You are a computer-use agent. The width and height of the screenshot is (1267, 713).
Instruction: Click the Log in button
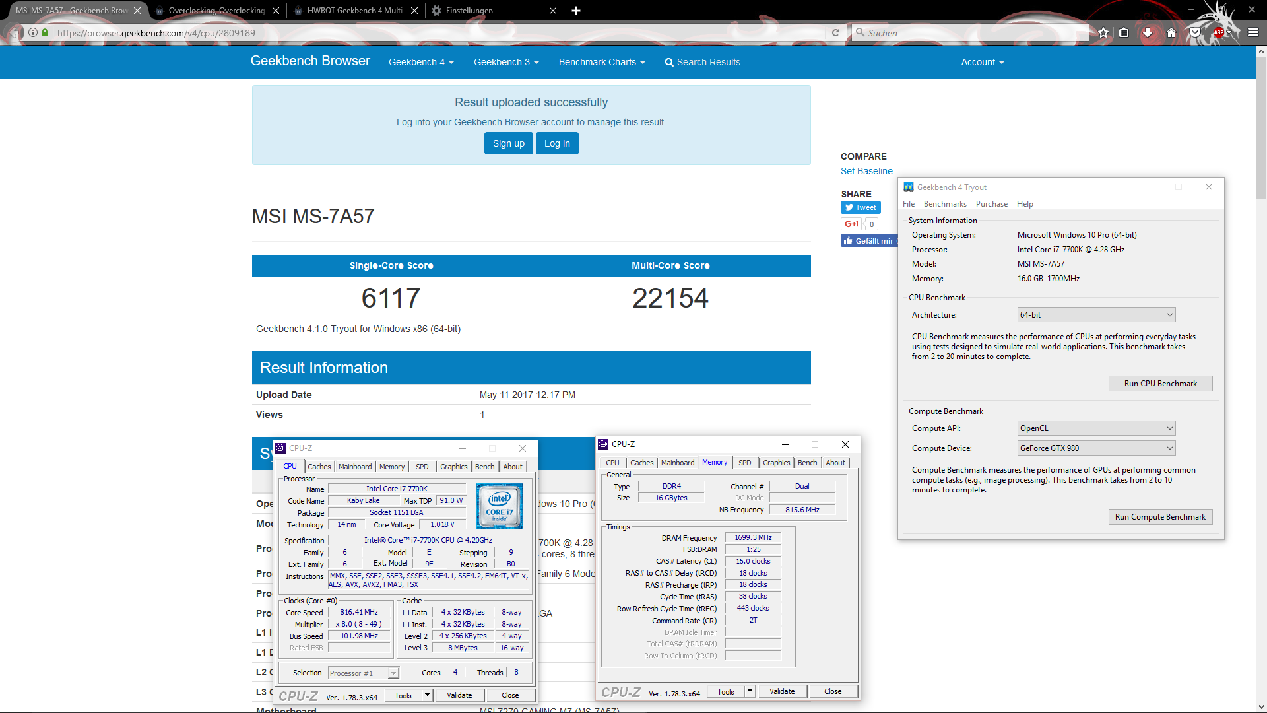(557, 143)
